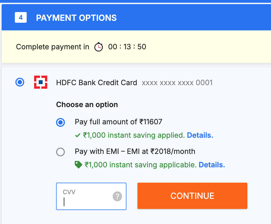Select the HDFC Bank Credit Card radio button

point(20,82)
